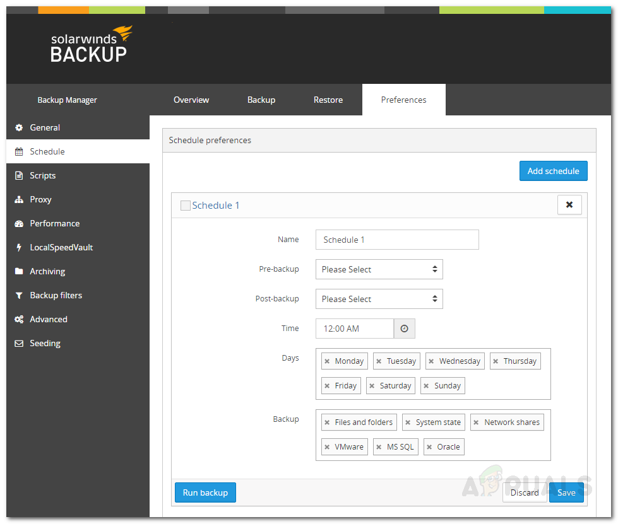This screenshot has width=618, height=524.
Task: Click the Run backup button
Action: pyautogui.click(x=205, y=492)
